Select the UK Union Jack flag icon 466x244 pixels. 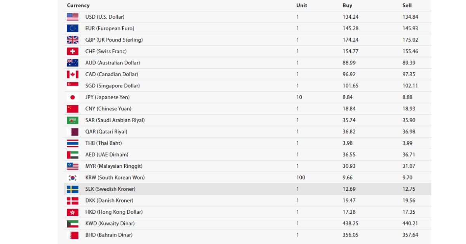(x=72, y=40)
